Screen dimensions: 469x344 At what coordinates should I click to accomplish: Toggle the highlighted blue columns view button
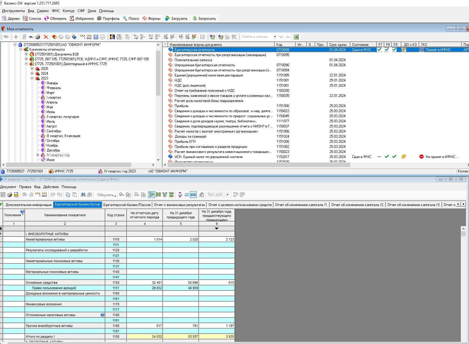[x=193, y=195]
